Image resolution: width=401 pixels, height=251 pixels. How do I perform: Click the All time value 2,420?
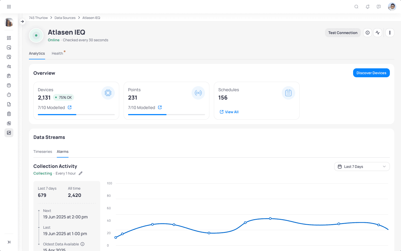75,195
